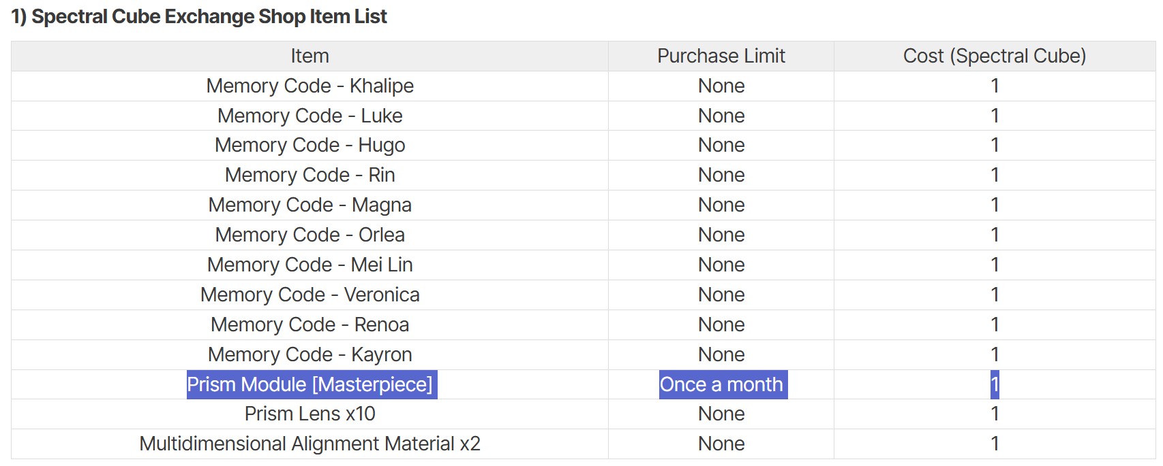1163x466 pixels.
Task: Click the "Memory Code - Mei Lin" cell
Action: tap(309, 265)
